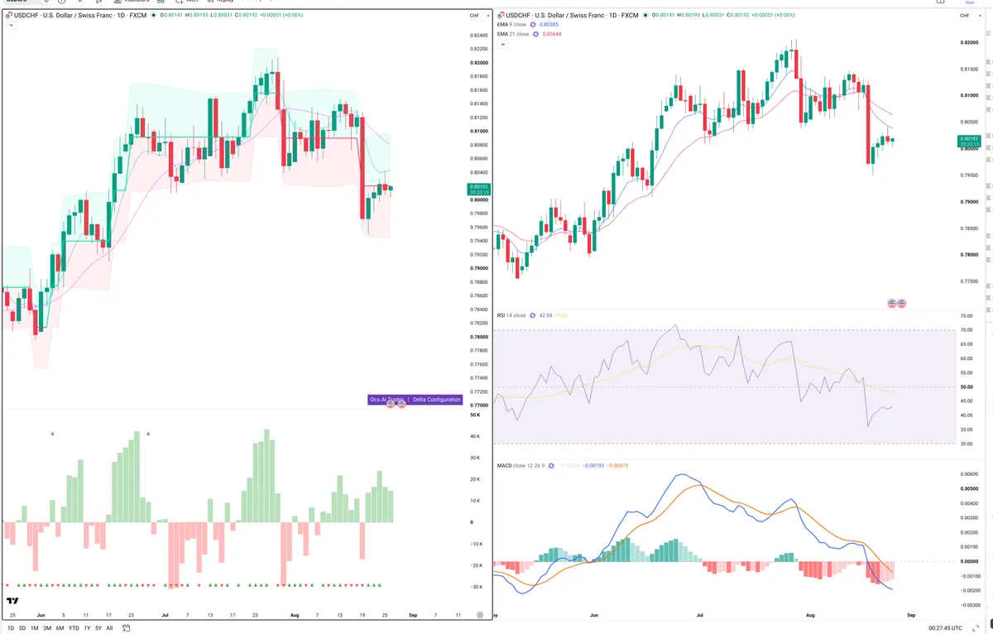Select the 1M time range
993x634 pixels.
click(x=35, y=628)
